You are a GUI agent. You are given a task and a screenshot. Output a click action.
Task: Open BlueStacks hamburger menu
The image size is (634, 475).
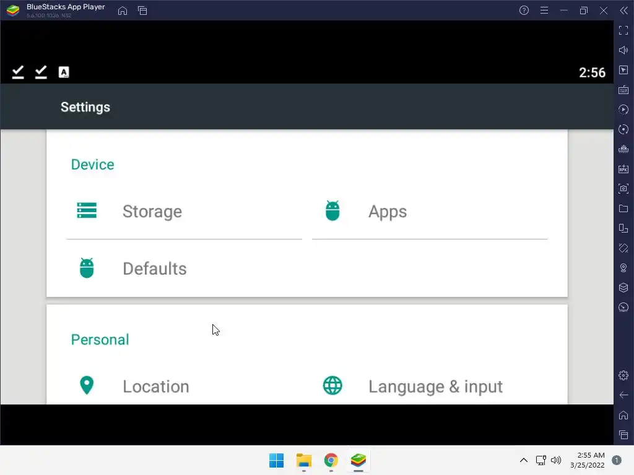click(x=544, y=11)
